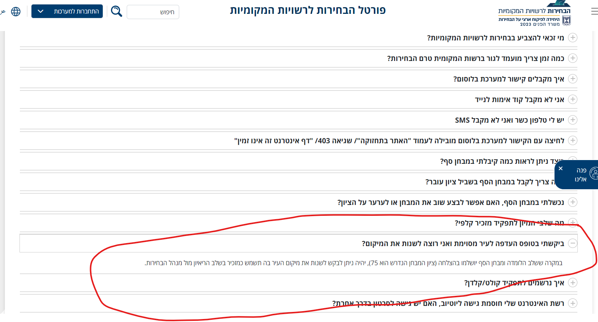This screenshot has width=598, height=322.
Task: Click the question text 'צריך לקבל במבחן הסף בשביל ציון עובר?'
Action: [x=490, y=182]
